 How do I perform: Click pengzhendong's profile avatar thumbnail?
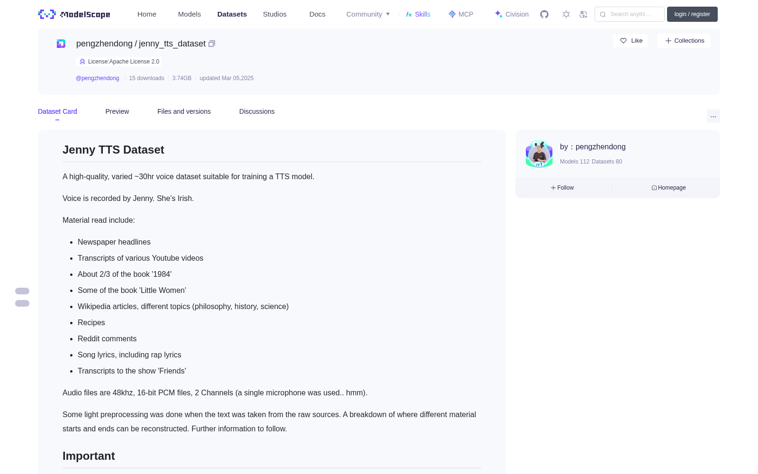pyautogui.click(x=539, y=154)
